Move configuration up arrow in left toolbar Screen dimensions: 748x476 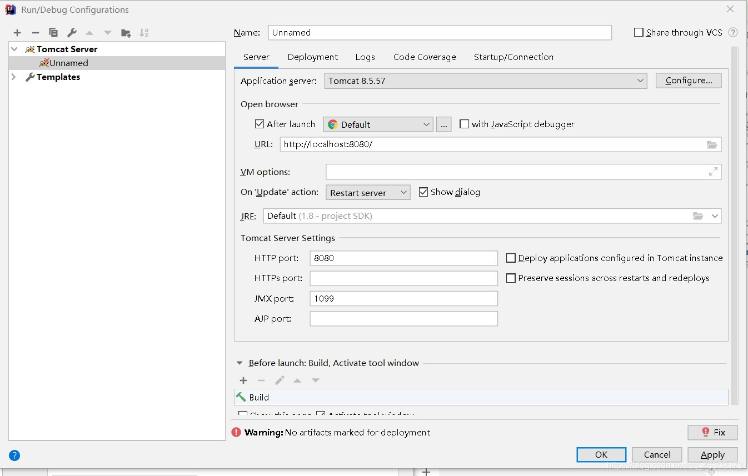[89, 33]
